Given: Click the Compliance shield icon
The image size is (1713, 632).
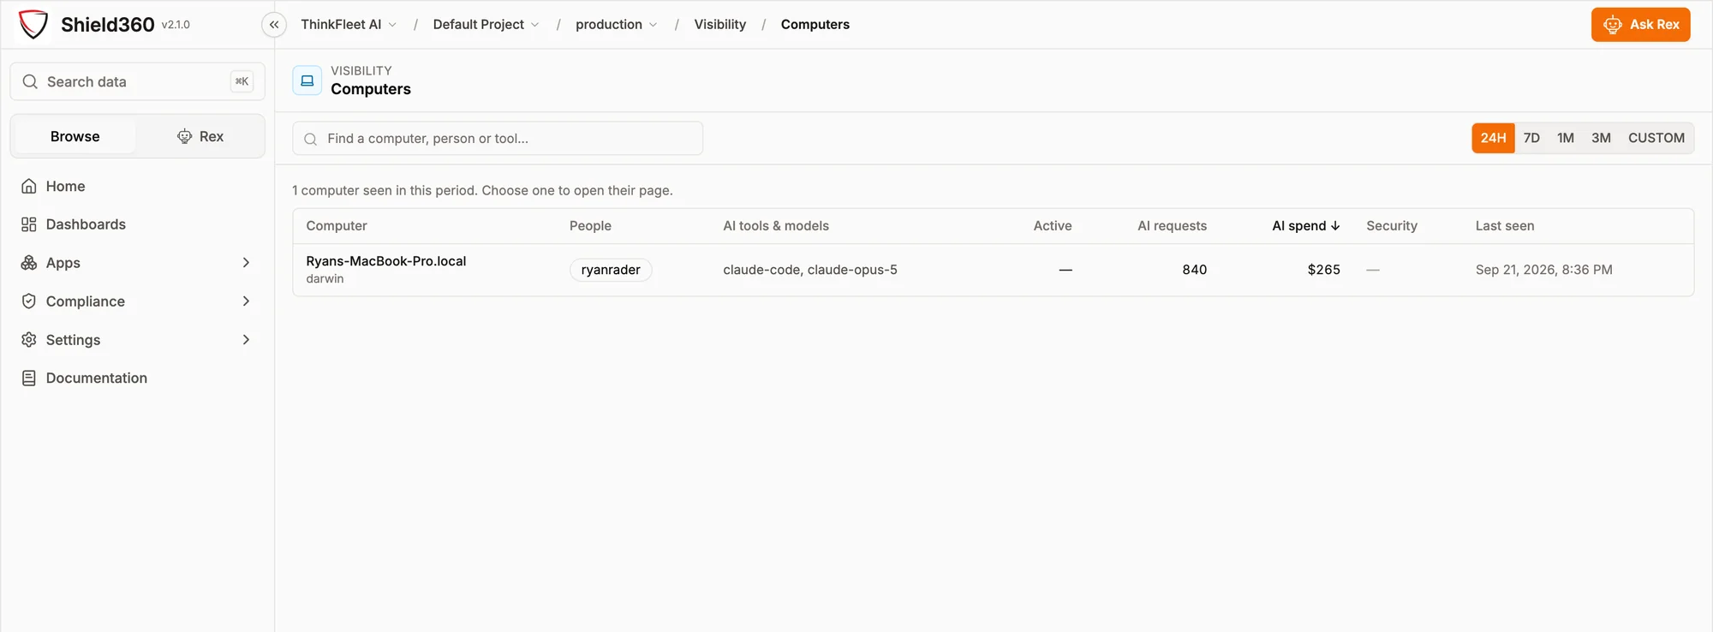Looking at the screenshot, I should [x=29, y=301].
